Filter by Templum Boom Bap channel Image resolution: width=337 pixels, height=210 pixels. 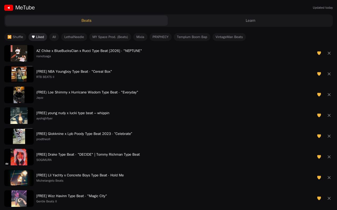pos(192,37)
